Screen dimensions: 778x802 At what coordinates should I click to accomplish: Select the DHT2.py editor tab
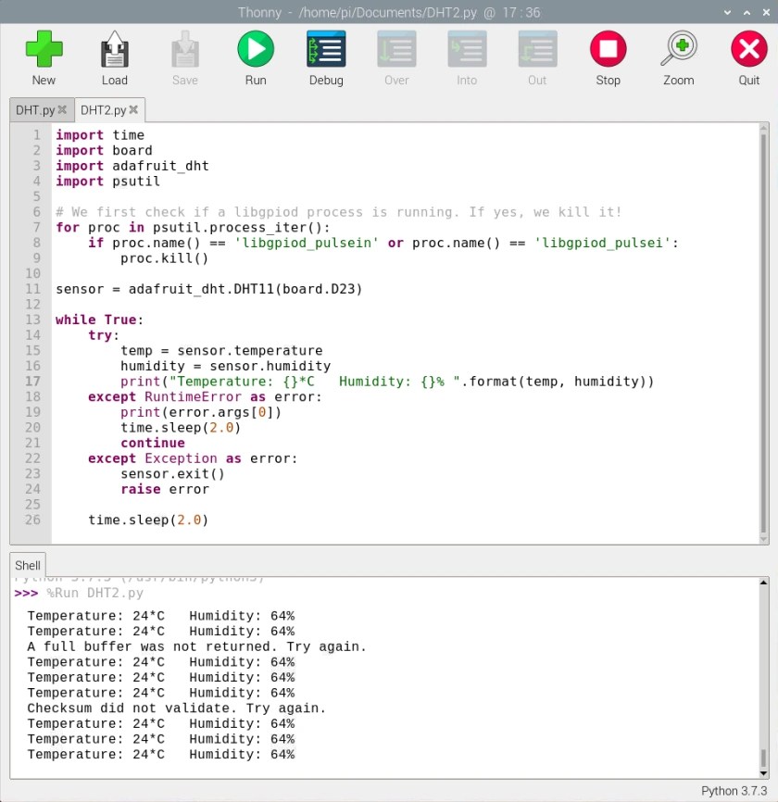pyautogui.click(x=102, y=108)
